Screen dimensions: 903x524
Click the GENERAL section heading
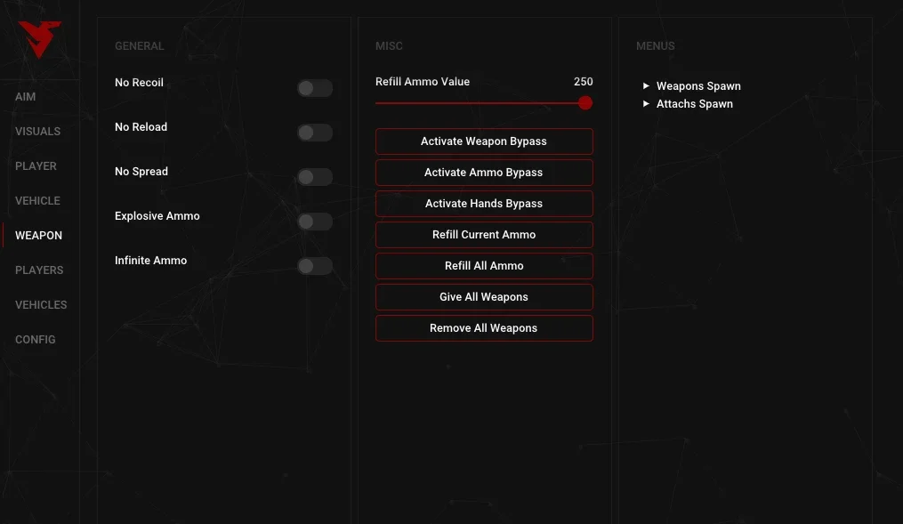[140, 46]
